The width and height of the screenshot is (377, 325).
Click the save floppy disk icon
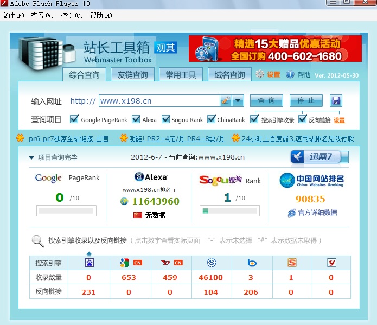(336, 100)
